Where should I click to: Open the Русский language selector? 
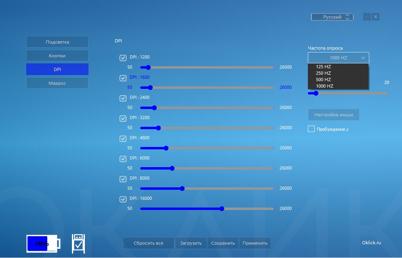coord(332,17)
